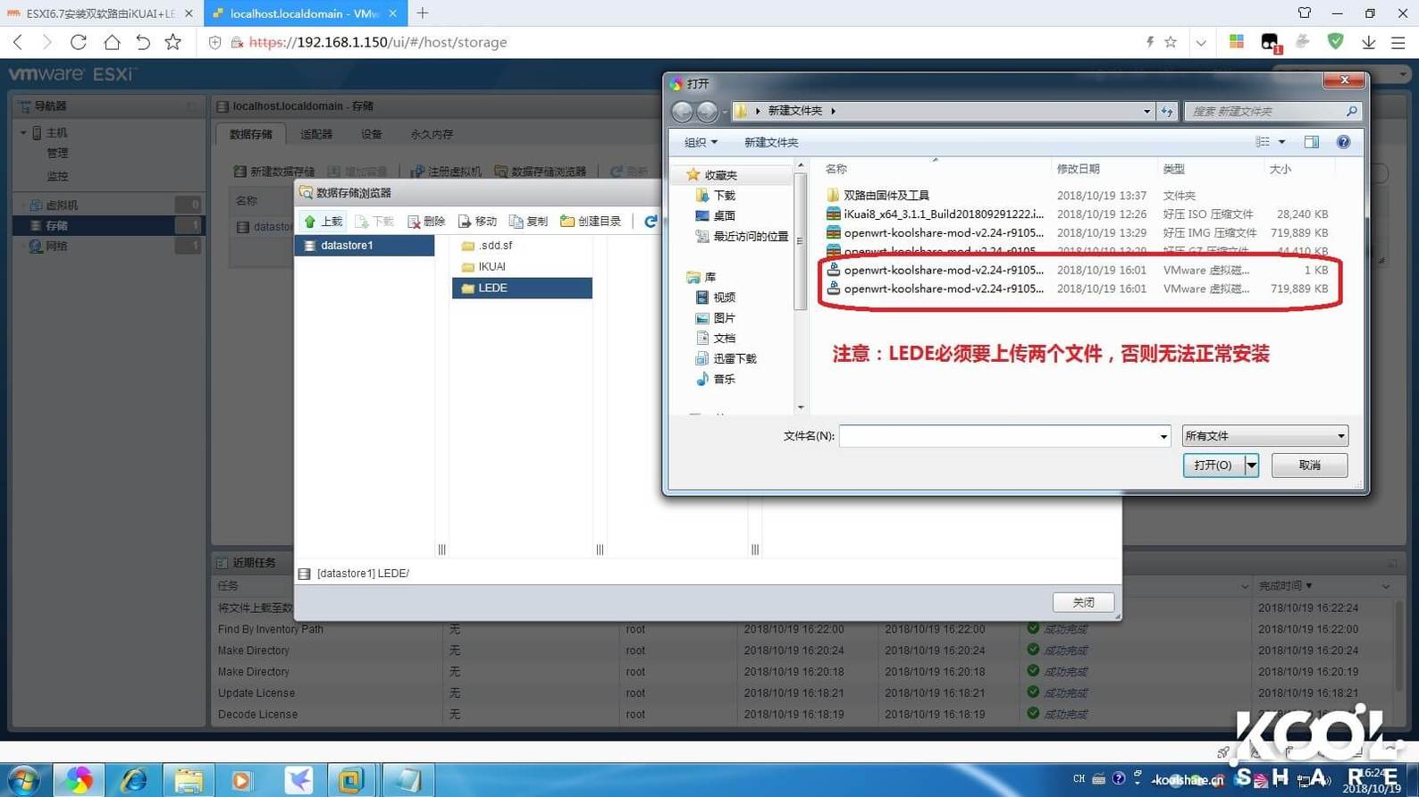This screenshot has height=797, width=1419.
Task: Click the upload (上载) button in datastore browser
Action: coord(323,221)
